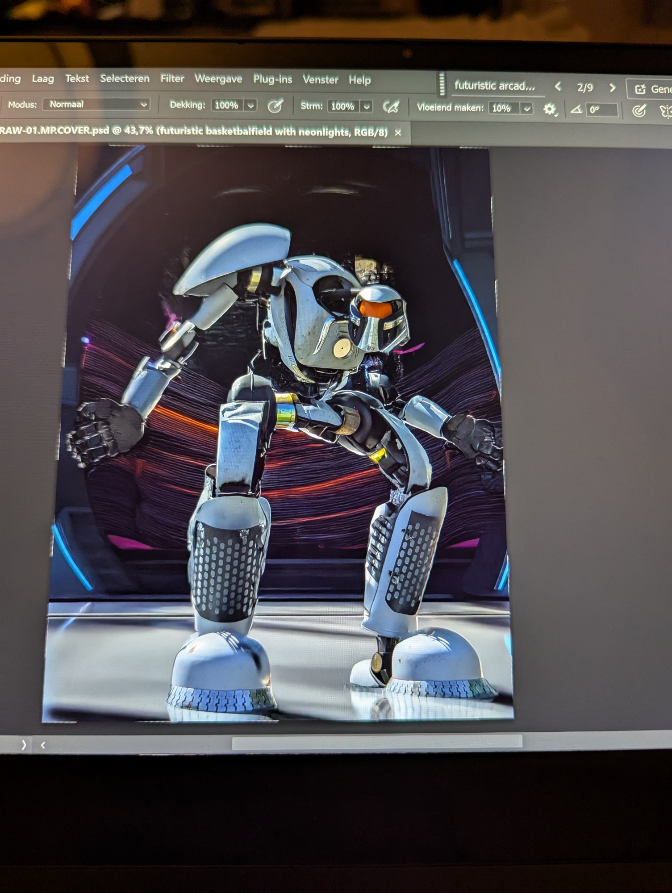The width and height of the screenshot is (672, 893).
Task: Click the 2/9 variation counter
Action: point(584,88)
